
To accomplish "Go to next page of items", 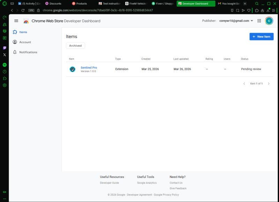I will (269, 84).
